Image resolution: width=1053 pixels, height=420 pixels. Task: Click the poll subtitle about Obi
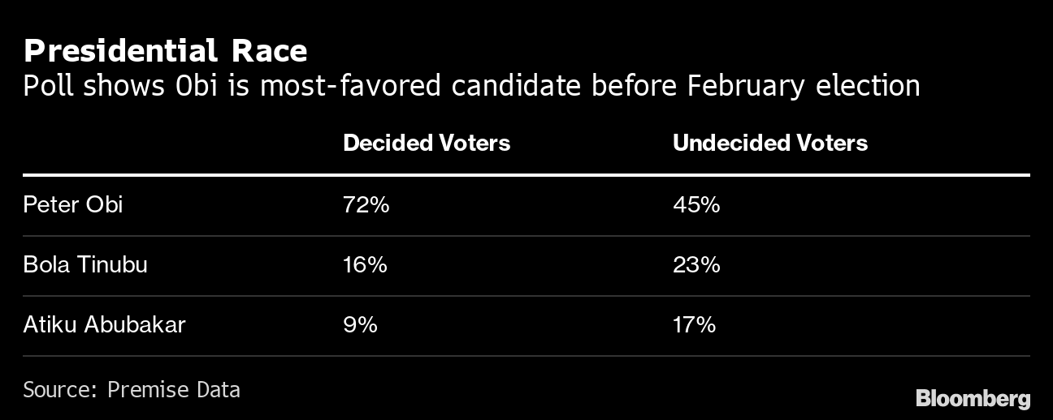pyautogui.click(x=471, y=85)
